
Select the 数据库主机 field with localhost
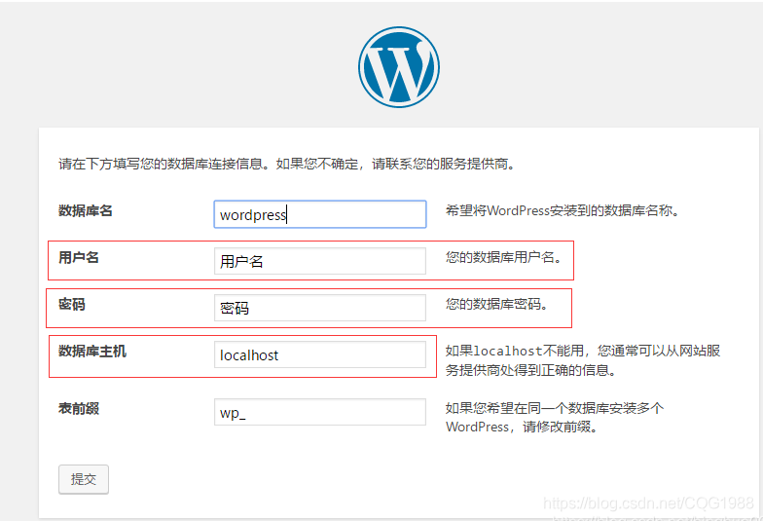[x=320, y=354]
